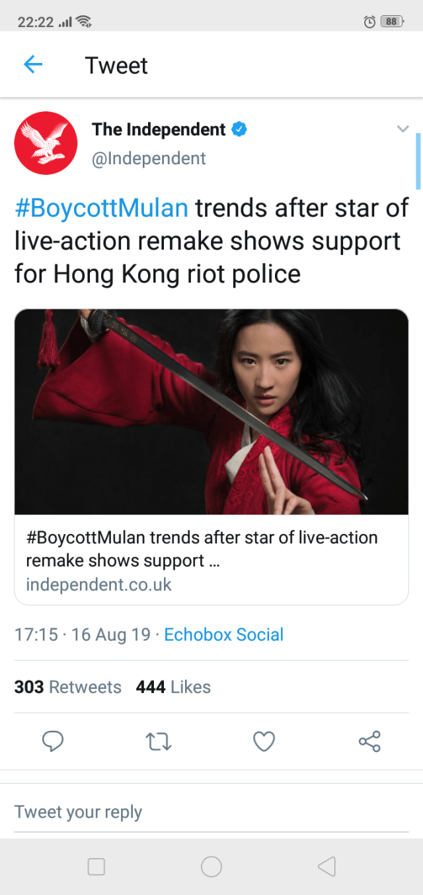
Task: Tap the reply speech bubble icon
Action: pos(53,741)
